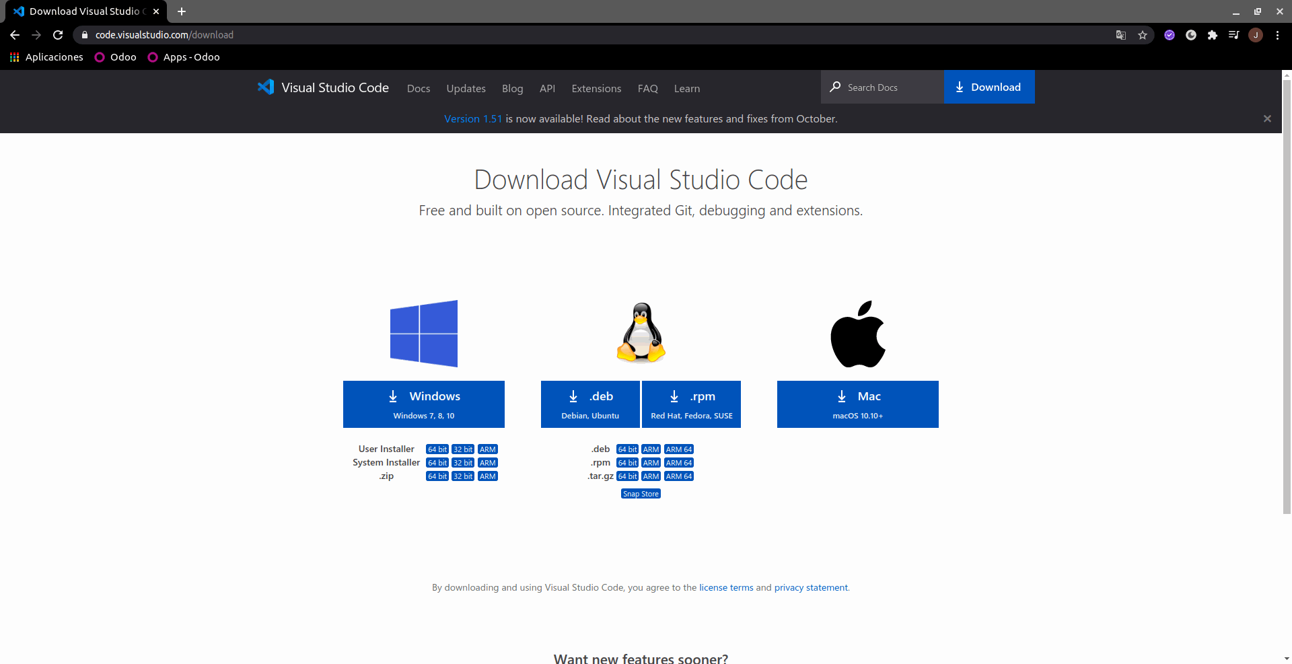Screen dimensions: 1292x664
Task: Click the Visual Studio Code logo icon
Action: click(x=266, y=87)
